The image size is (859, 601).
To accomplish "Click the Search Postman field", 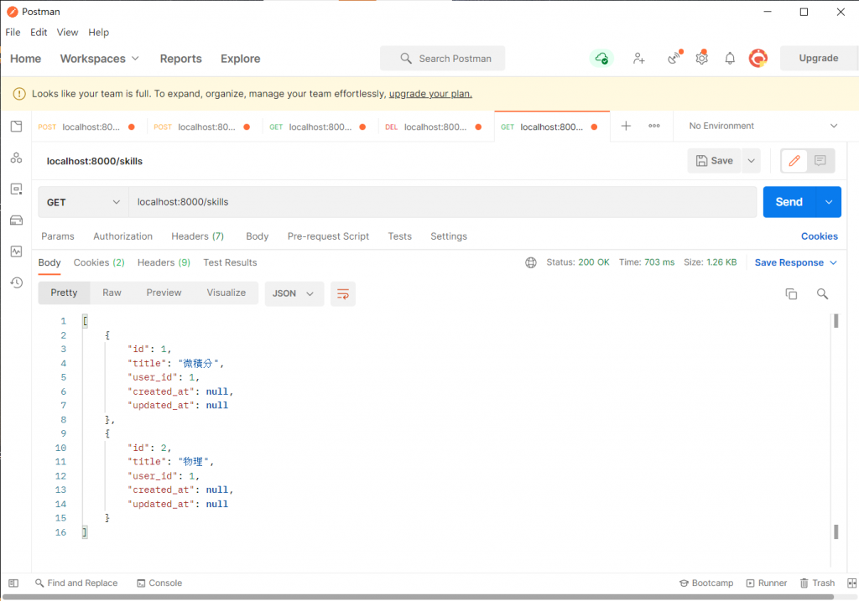I will pos(443,59).
